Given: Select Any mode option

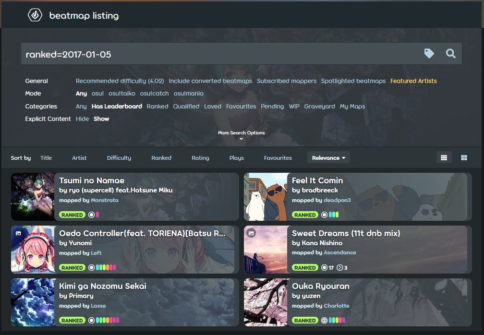Looking at the screenshot, I should pos(81,94).
